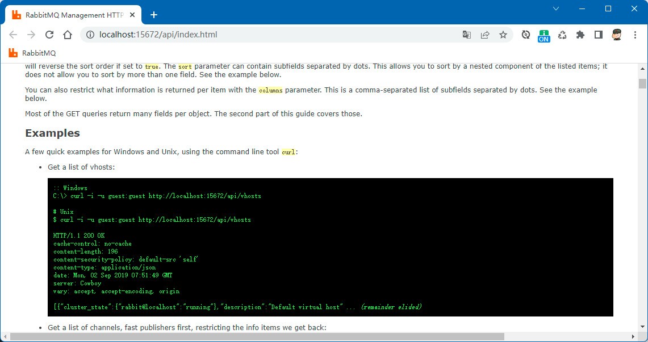Click the highlighted 'sort' code word
The height and width of the screenshot is (342, 648).
click(185, 66)
